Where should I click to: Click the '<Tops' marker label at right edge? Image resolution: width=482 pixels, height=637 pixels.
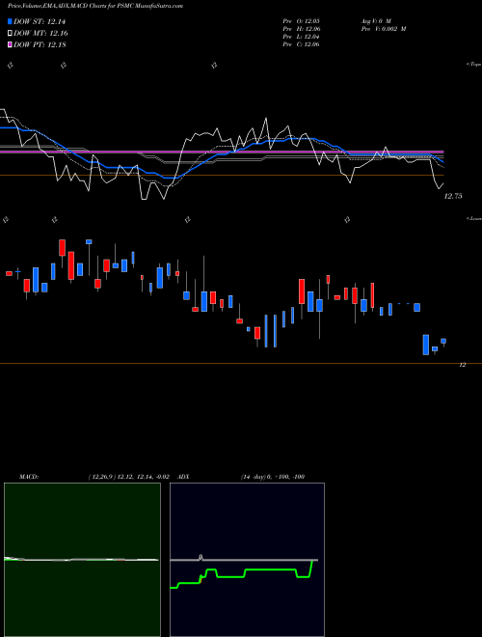pyautogui.click(x=474, y=65)
